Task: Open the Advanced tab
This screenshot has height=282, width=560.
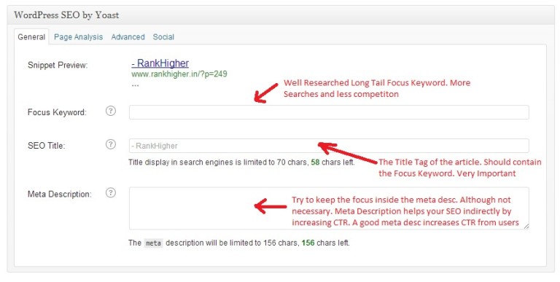Action: pyautogui.click(x=128, y=36)
